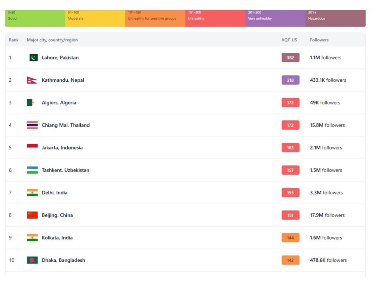Select the Hazardous 301+ legend swatch
Viewport: 373px width, 285px height.
click(335, 18)
